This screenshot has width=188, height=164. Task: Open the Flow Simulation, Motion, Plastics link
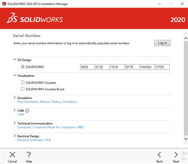coord(47,102)
